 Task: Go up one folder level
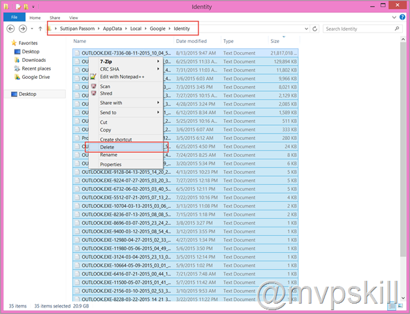point(40,29)
